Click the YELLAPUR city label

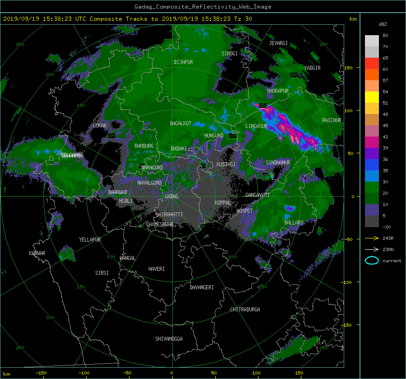pos(90,240)
